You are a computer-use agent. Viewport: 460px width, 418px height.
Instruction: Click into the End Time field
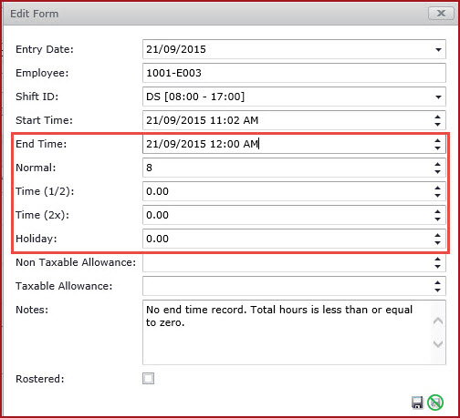(x=287, y=144)
